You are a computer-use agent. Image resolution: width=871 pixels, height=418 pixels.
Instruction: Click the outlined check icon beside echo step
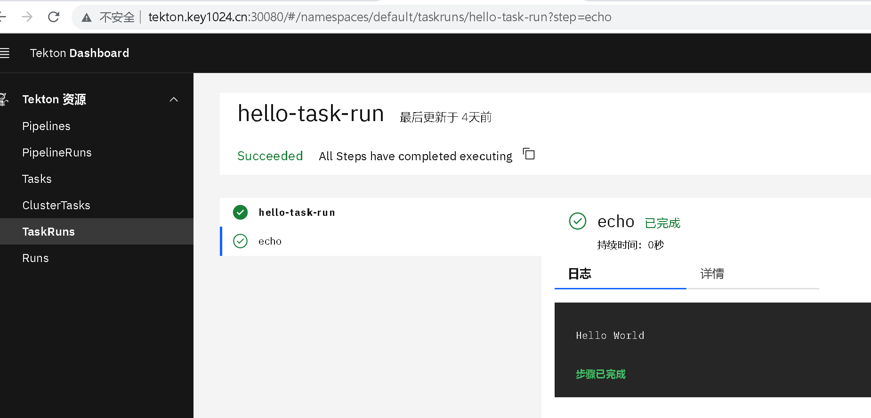coord(240,241)
